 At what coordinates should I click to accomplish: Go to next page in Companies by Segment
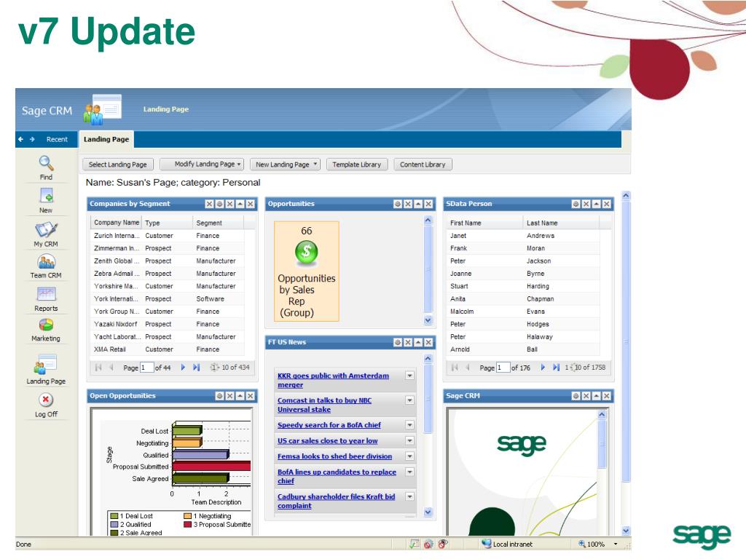tap(183, 368)
